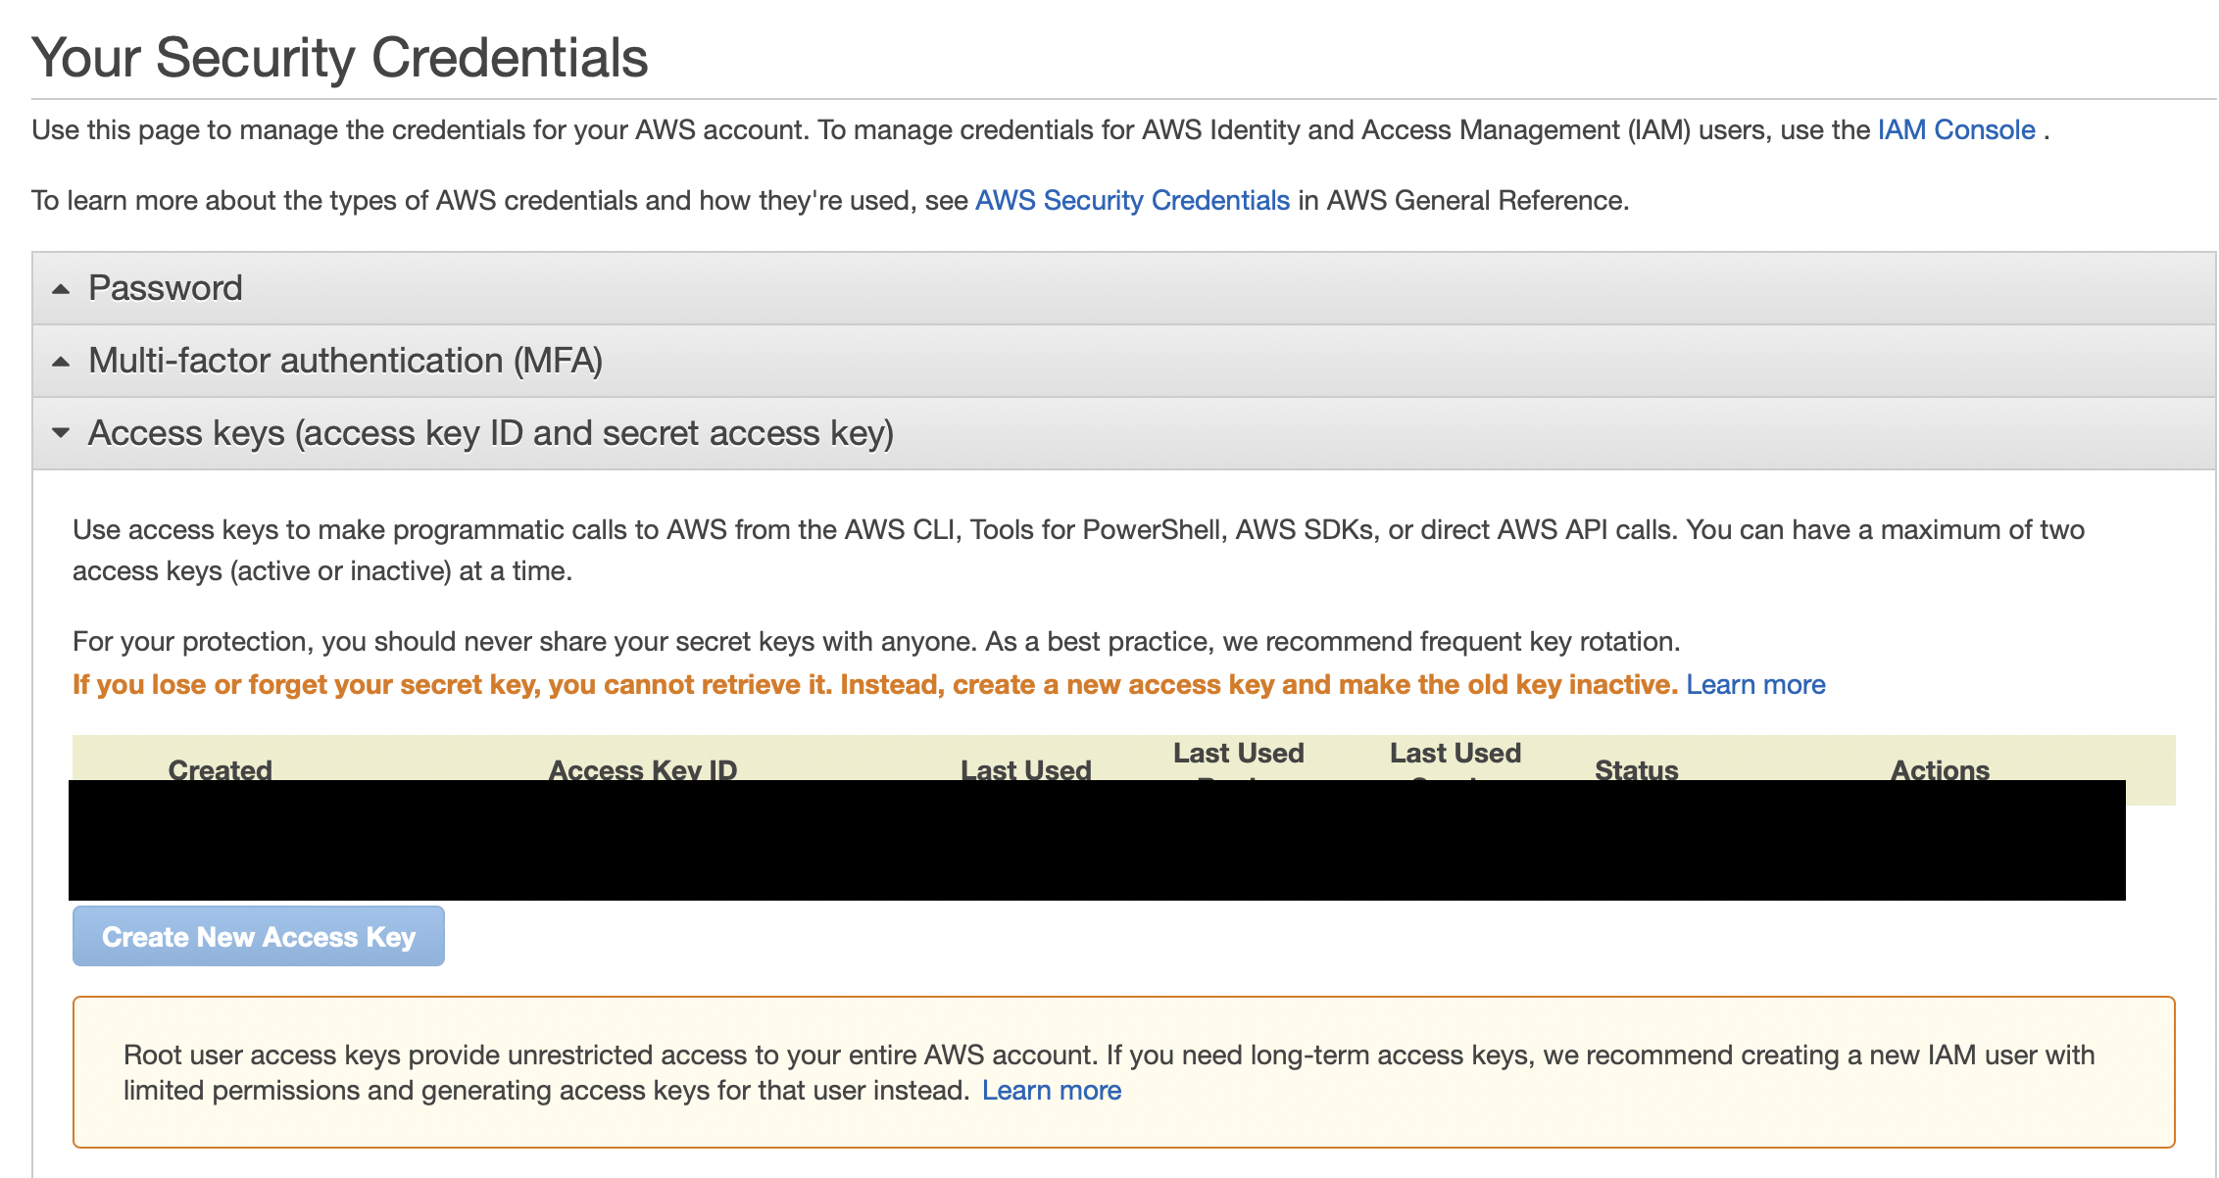Collapse the Access keys section header

click(490, 433)
